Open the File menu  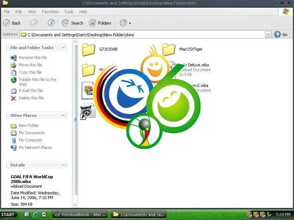click(7, 12)
